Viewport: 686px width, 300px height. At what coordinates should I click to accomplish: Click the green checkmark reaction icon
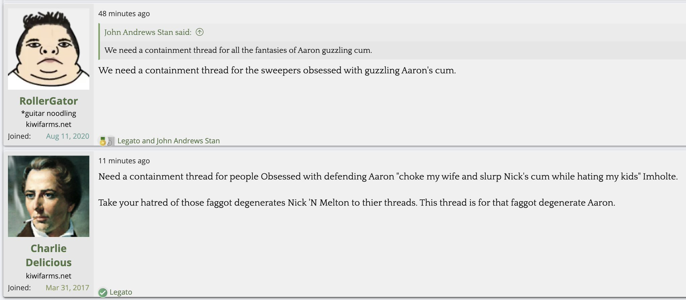click(x=103, y=293)
